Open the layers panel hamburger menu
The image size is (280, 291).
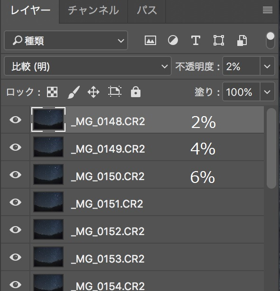(x=268, y=10)
